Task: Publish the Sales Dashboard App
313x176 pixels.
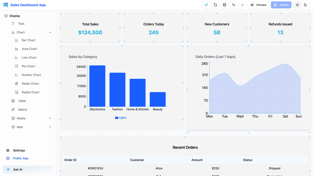Action: [281, 5]
